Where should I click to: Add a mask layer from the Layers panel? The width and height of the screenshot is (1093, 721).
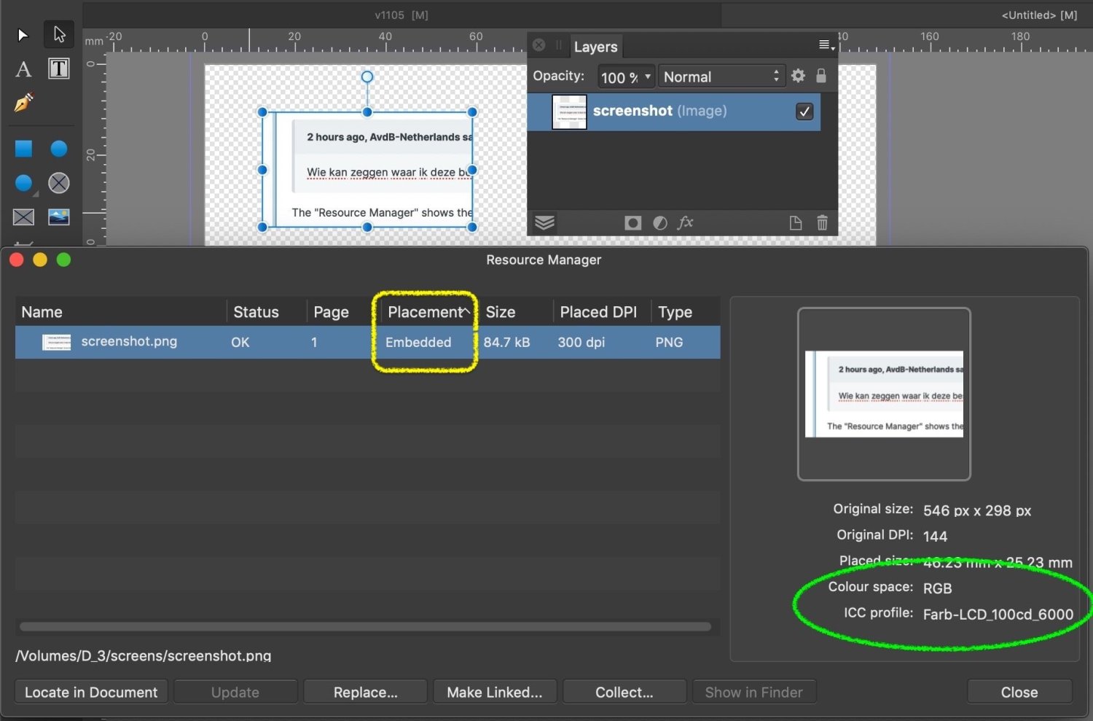[632, 222]
